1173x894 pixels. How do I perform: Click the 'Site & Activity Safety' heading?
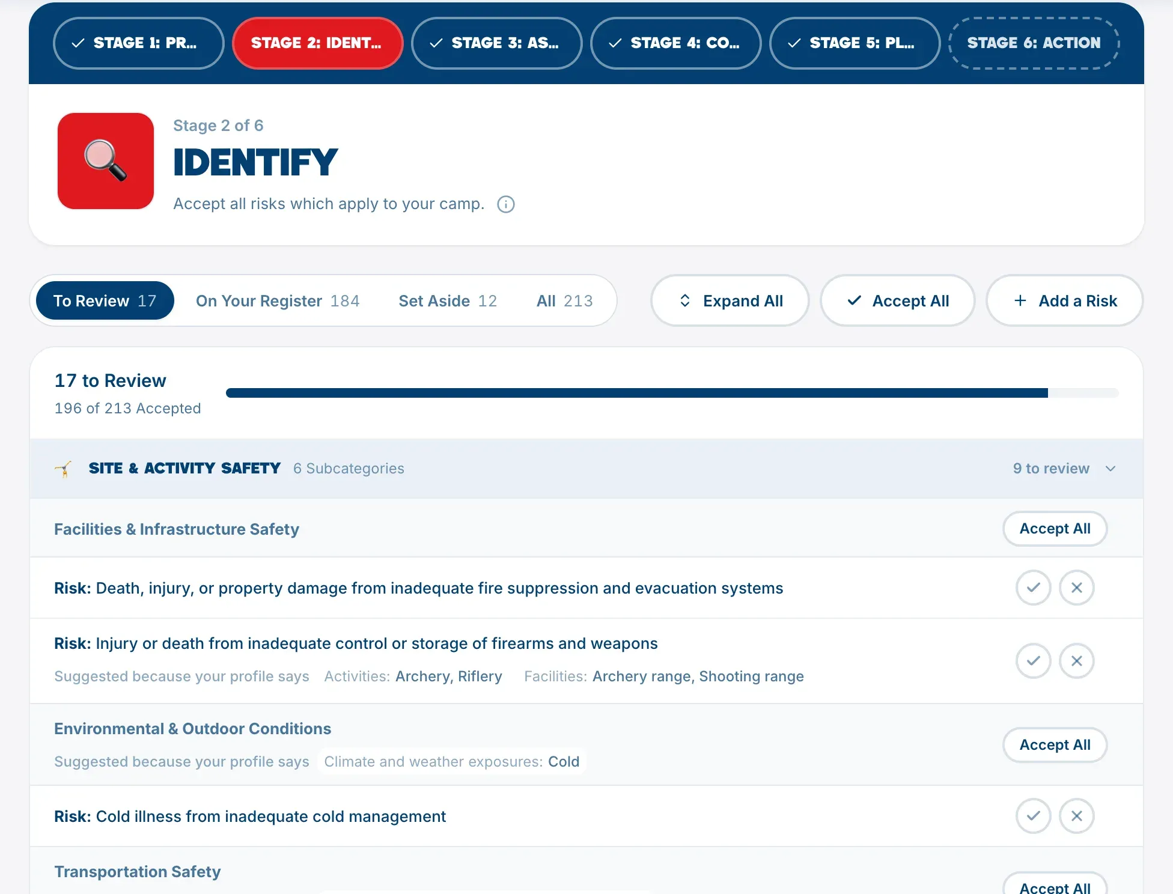tap(184, 468)
